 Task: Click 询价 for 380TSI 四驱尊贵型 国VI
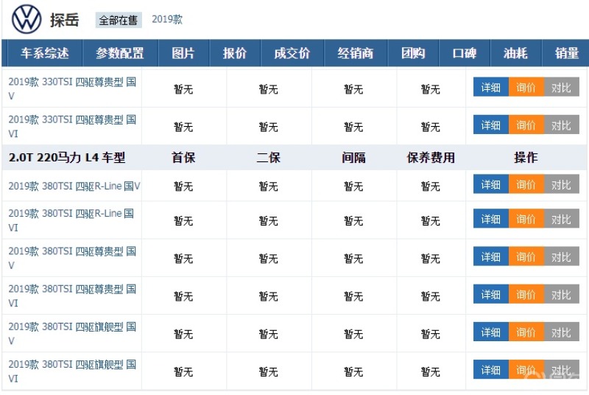pyautogui.click(x=526, y=294)
